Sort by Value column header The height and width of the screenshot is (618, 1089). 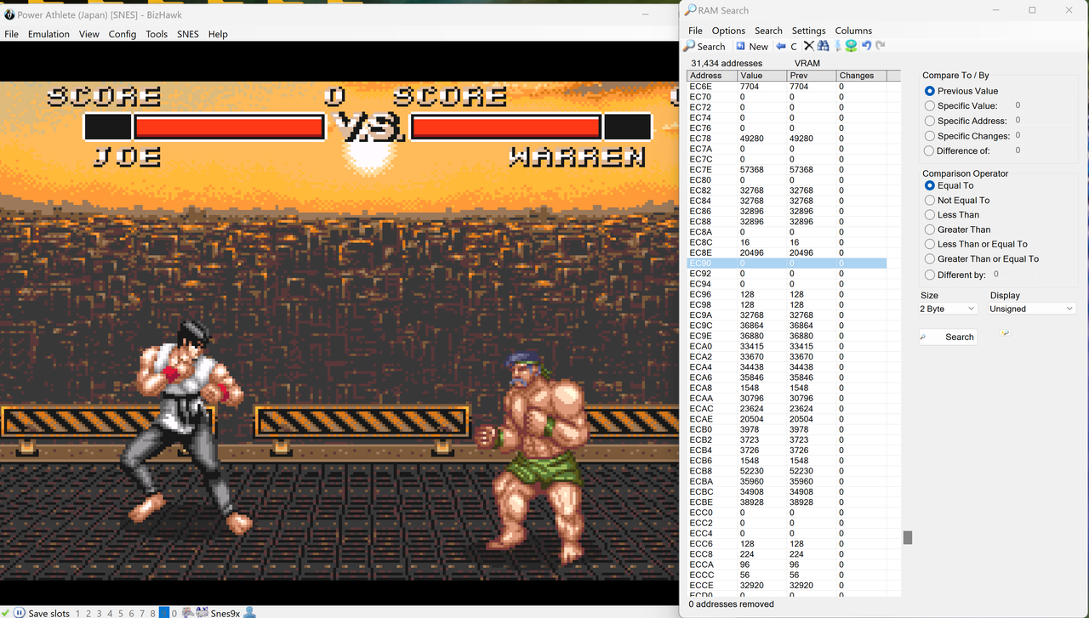[762, 76]
